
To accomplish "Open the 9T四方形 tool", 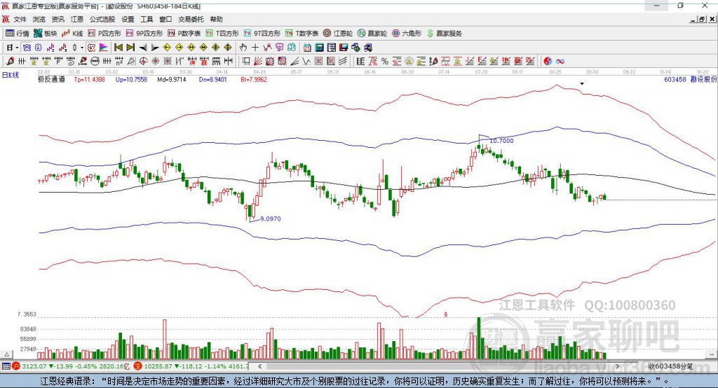I will click(x=262, y=34).
